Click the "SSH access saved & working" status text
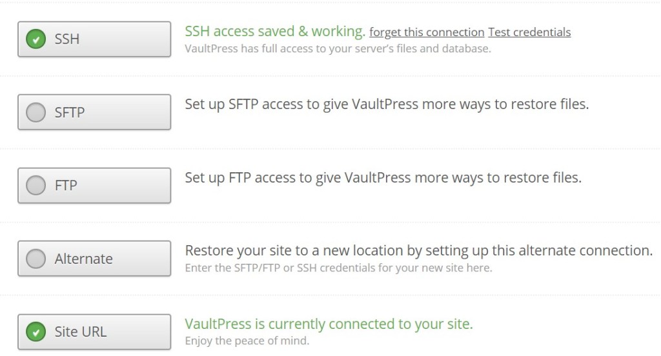This screenshot has width=661, height=356. click(x=275, y=31)
